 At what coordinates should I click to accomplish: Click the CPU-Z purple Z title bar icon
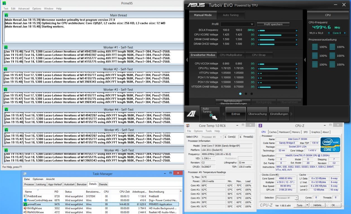pyautogui.click(x=260, y=126)
